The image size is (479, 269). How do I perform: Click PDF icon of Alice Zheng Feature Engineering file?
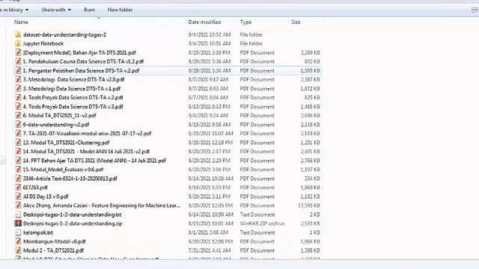(x=18, y=205)
